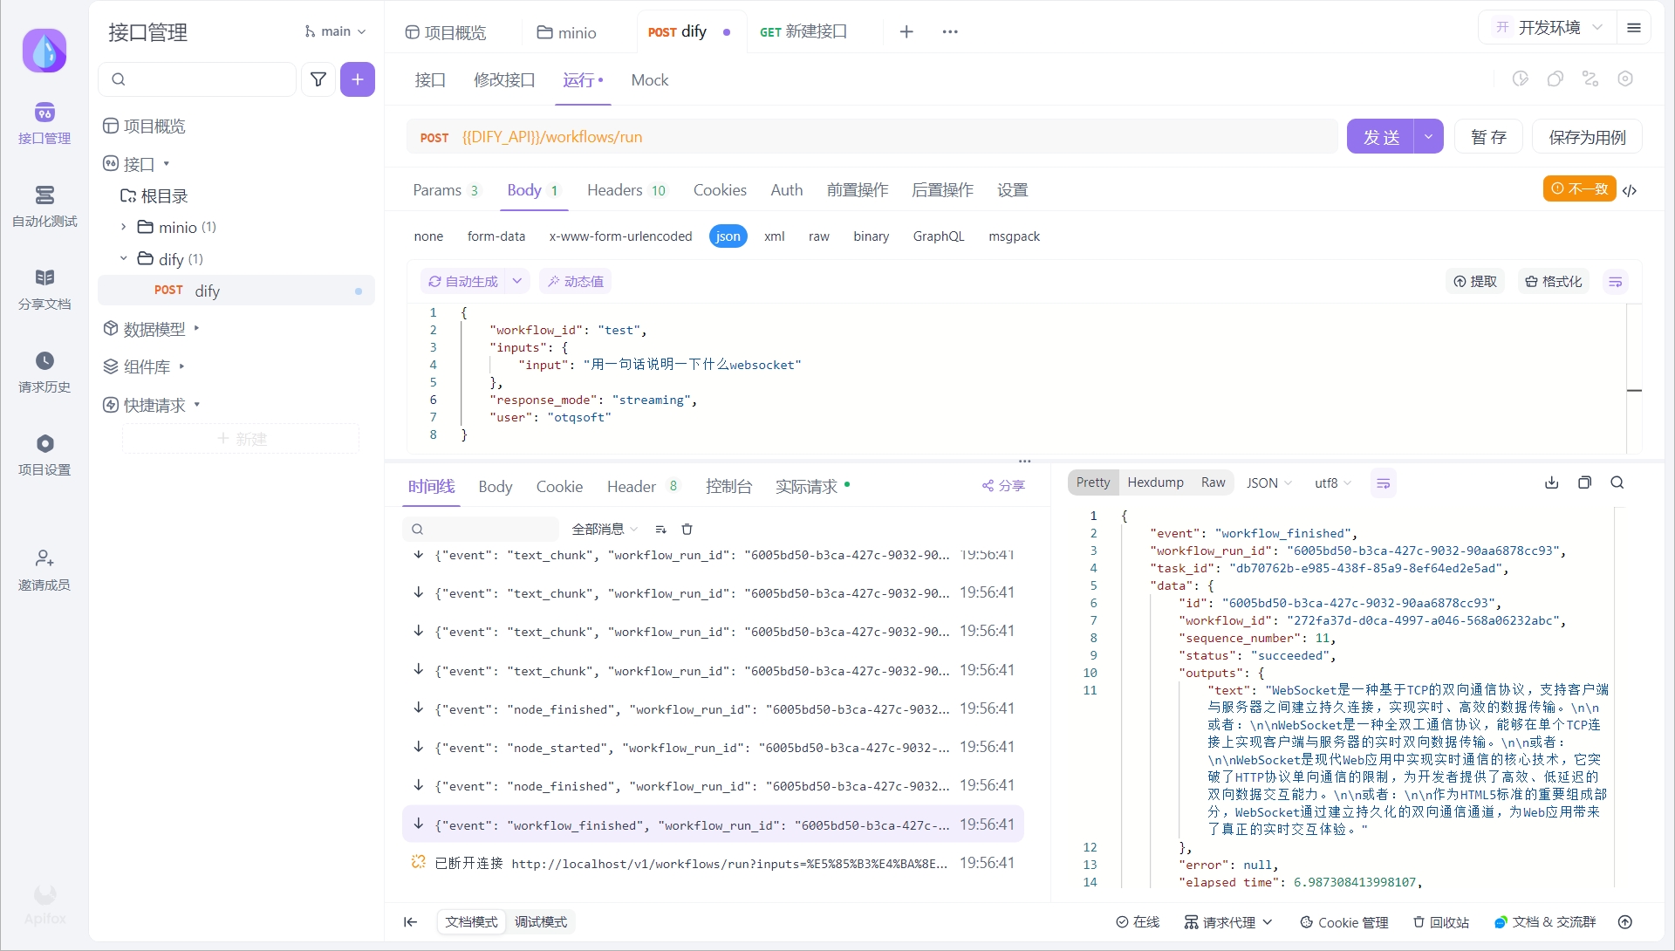Select the raw body type
The image size is (1675, 951).
click(x=819, y=236)
